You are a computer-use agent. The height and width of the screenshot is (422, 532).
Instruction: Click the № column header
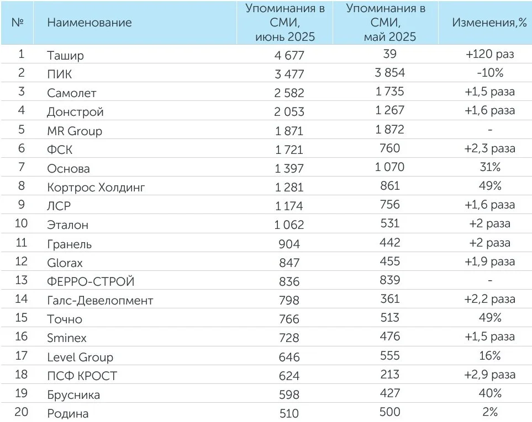coord(17,23)
